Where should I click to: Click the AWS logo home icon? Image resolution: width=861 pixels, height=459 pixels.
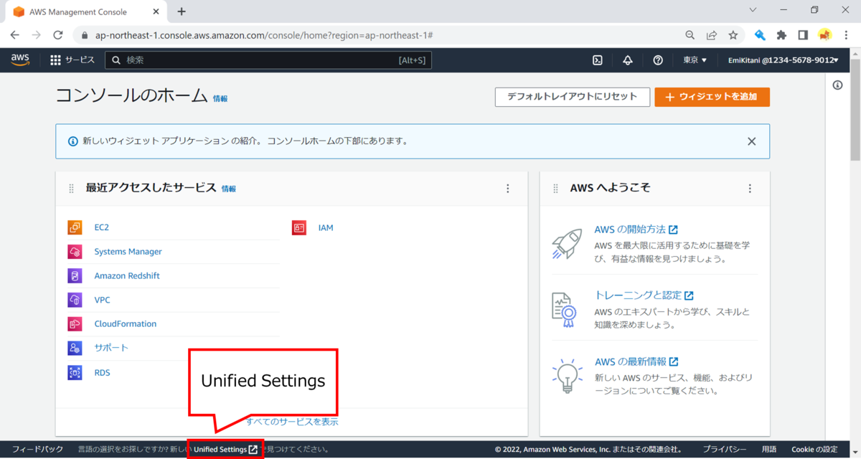(x=20, y=60)
